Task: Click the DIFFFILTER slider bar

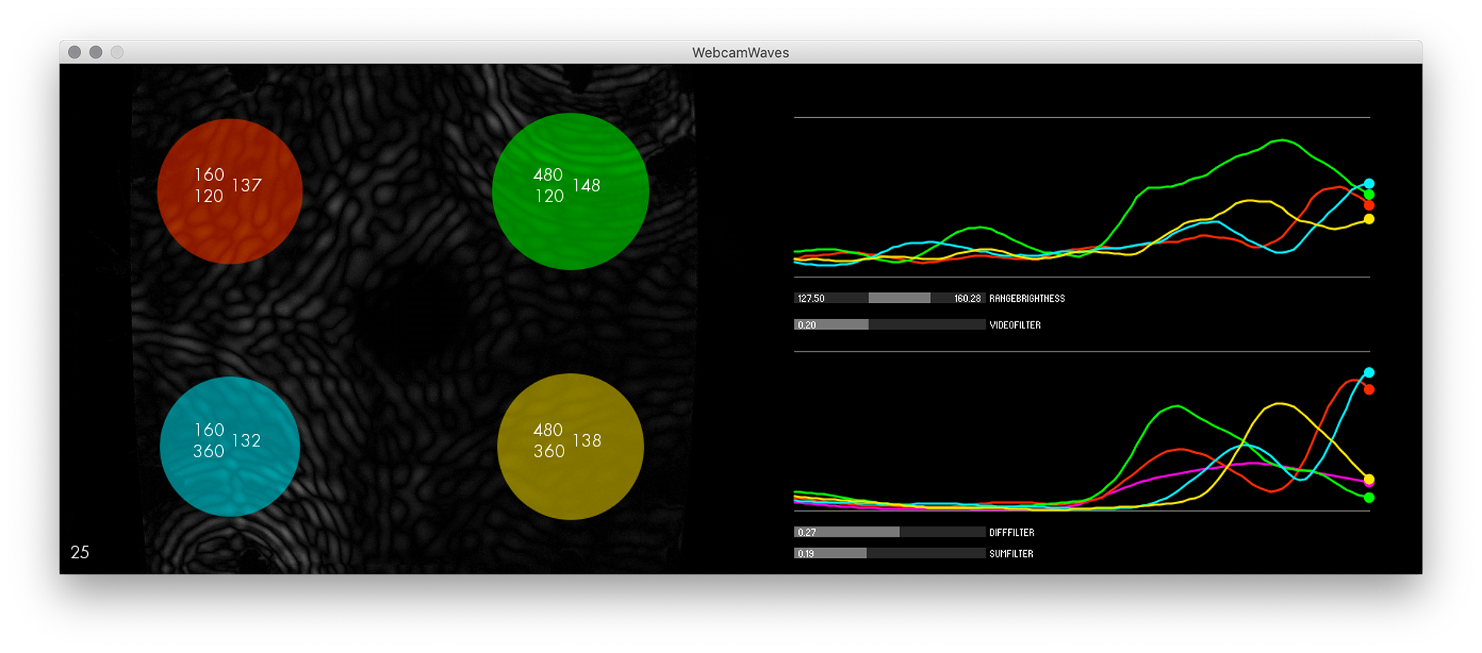Action: click(889, 532)
